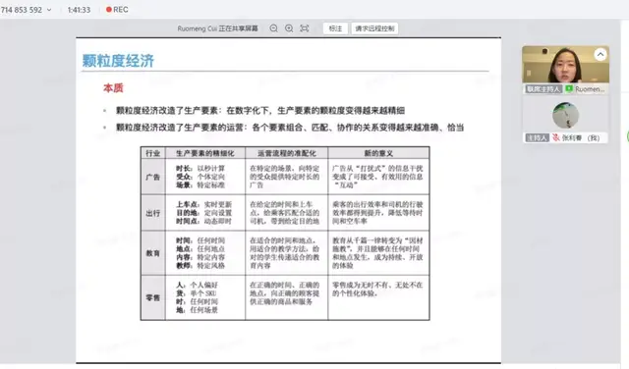The height and width of the screenshot is (369, 629).
Task: Click the 标注 annotate button
Action: [x=335, y=28]
